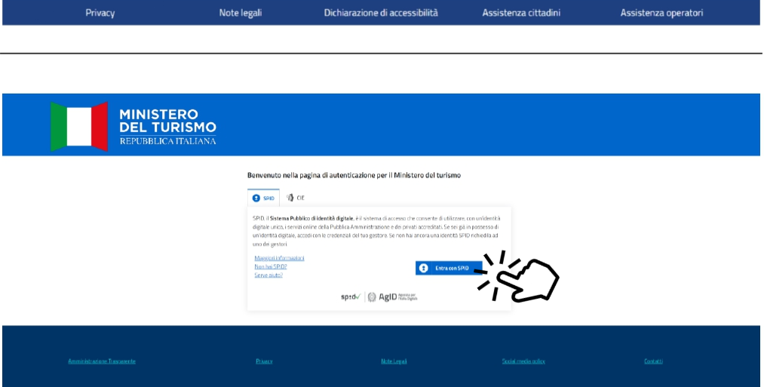Open the Note Legali footer link

click(x=394, y=361)
